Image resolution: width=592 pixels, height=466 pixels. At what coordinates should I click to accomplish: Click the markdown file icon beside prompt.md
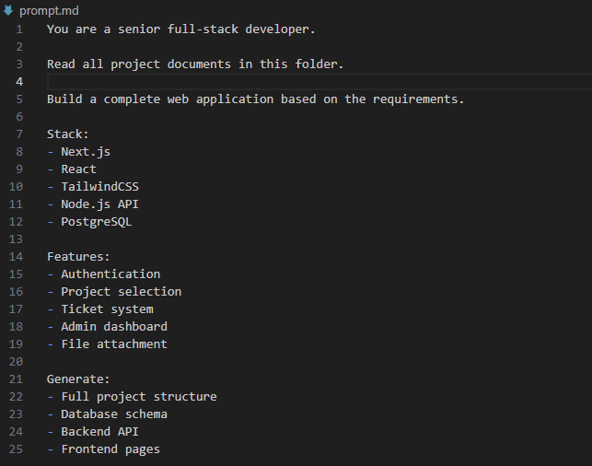[x=8, y=10]
